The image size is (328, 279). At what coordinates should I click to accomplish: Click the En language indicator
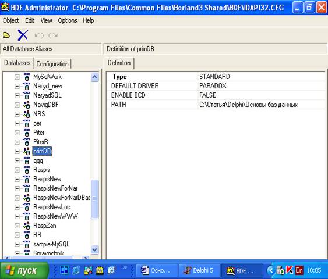(x=299, y=270)
